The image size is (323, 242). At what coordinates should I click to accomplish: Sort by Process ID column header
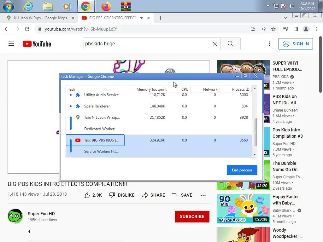pyautogui.click(x=236, y=89)
